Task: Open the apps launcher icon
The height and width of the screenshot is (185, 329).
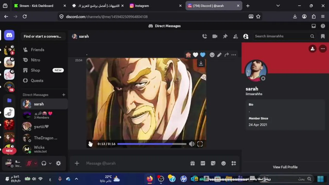Action: [234, 163]
